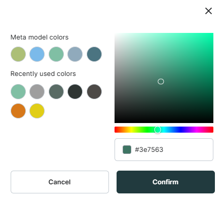Pick mint green recently used color
This screenshot has height=201, width=223.
point(18,92)
